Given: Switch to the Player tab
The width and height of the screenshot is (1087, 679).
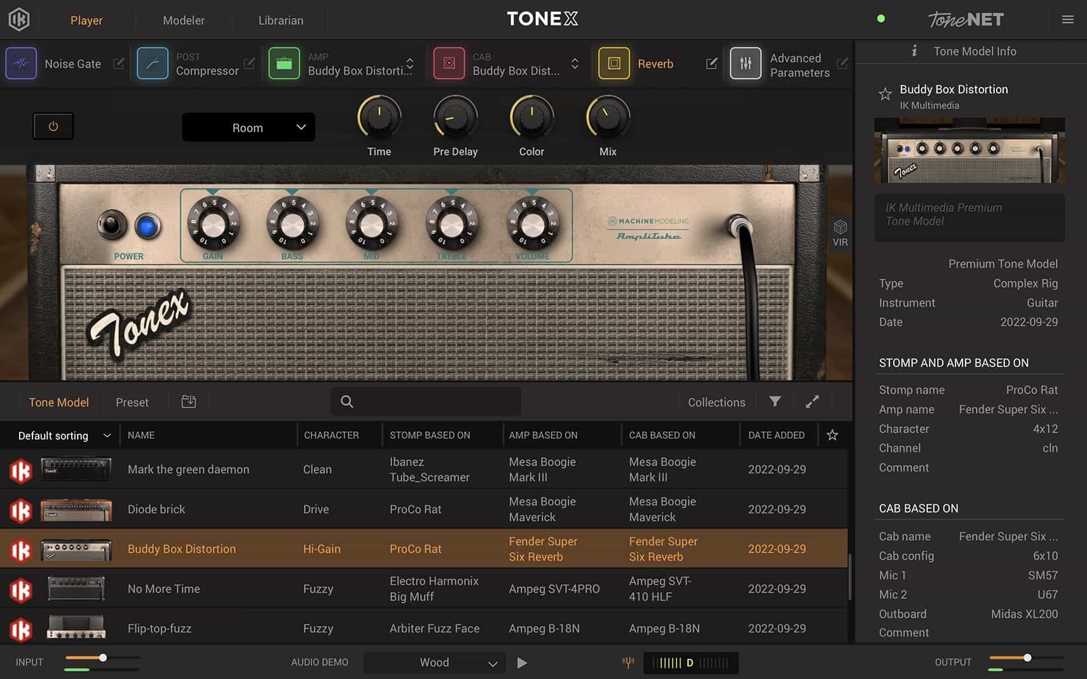Looking at the screenshot, I should tap(86, 20).
